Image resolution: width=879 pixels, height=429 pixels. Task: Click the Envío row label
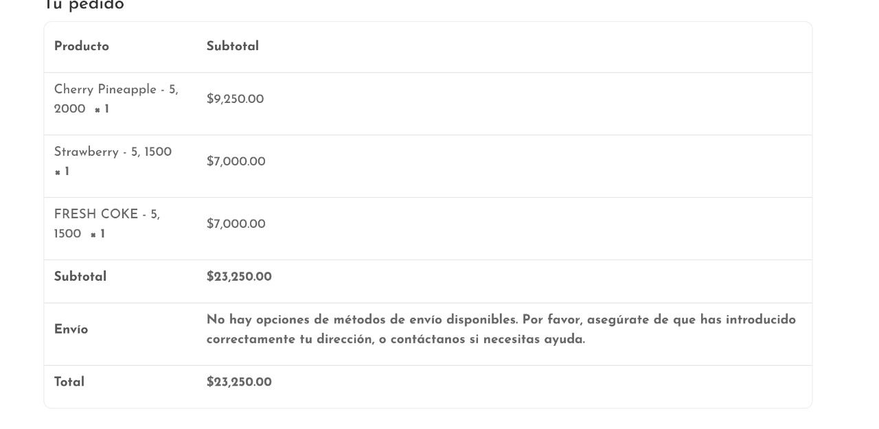71,330
